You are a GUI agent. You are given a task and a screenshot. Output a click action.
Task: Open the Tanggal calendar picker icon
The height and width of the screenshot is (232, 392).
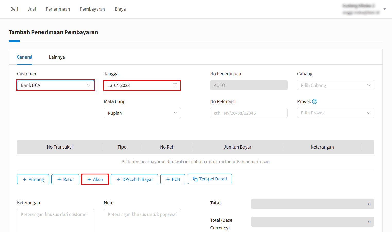pyautogui.click(x=175, y=85)
